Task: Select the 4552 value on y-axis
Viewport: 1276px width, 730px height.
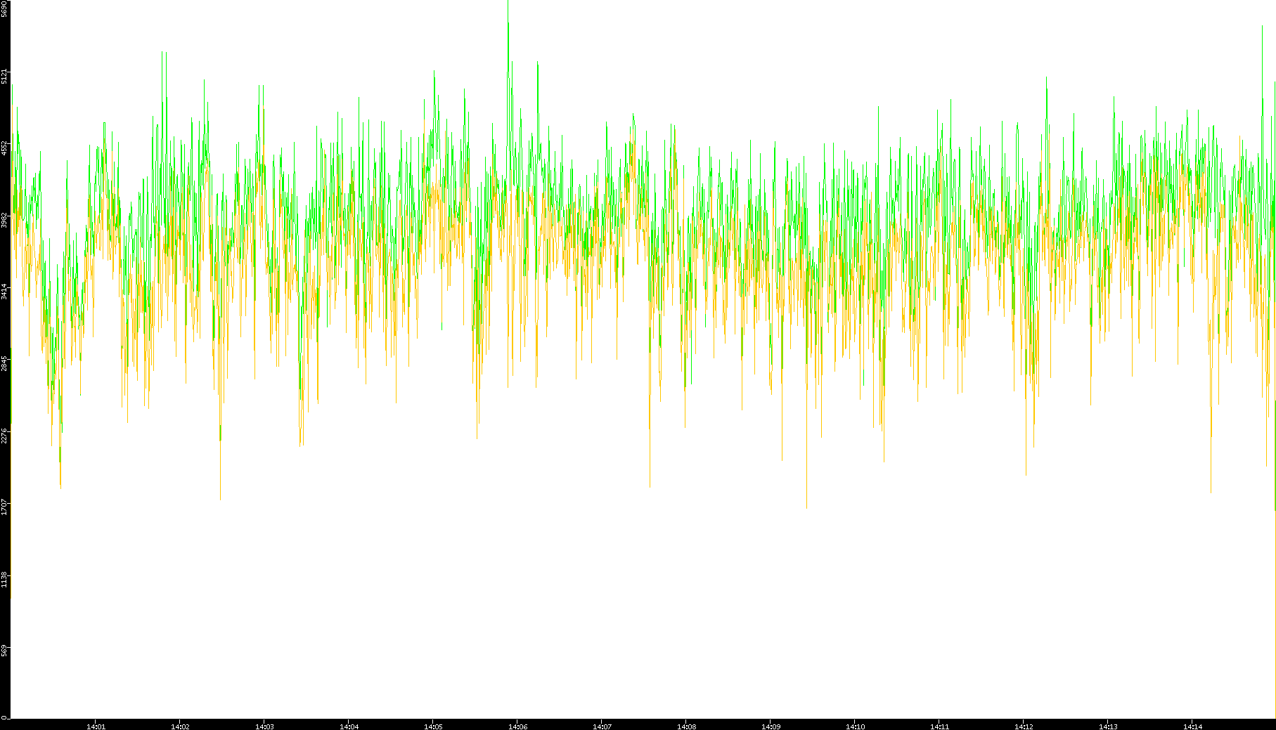Action: [4, 148]
